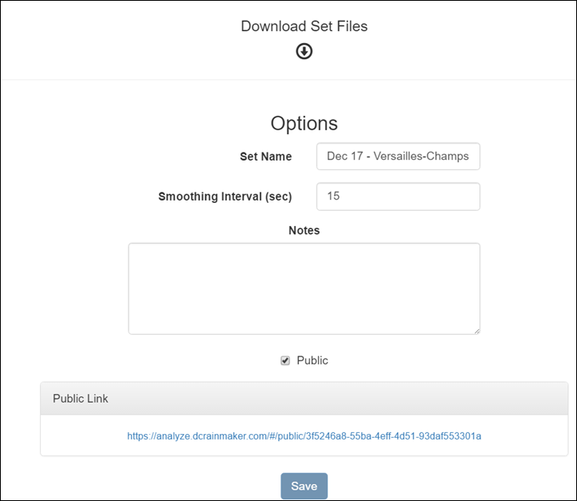This screenshot has width=577, height=501.
Task: Click the Notes textarea resize grip
Action: tap(476, 331)
